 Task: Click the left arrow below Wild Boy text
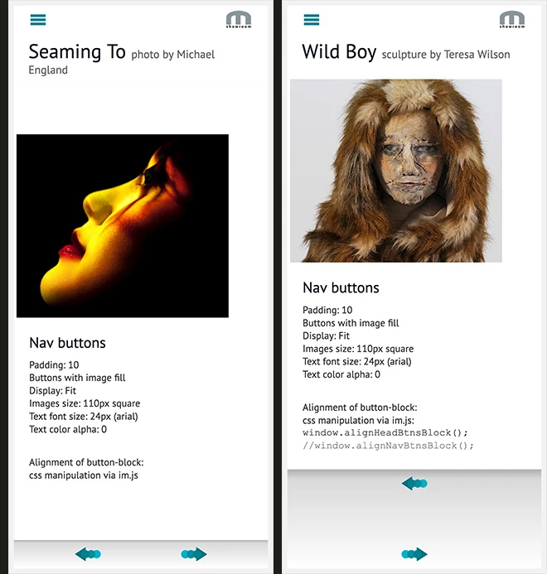[414, 484]
